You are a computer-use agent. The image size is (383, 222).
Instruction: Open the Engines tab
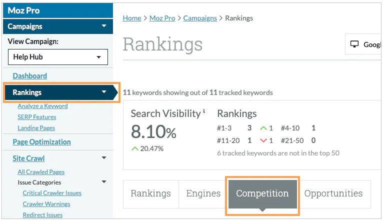click(x=203, y=194)
